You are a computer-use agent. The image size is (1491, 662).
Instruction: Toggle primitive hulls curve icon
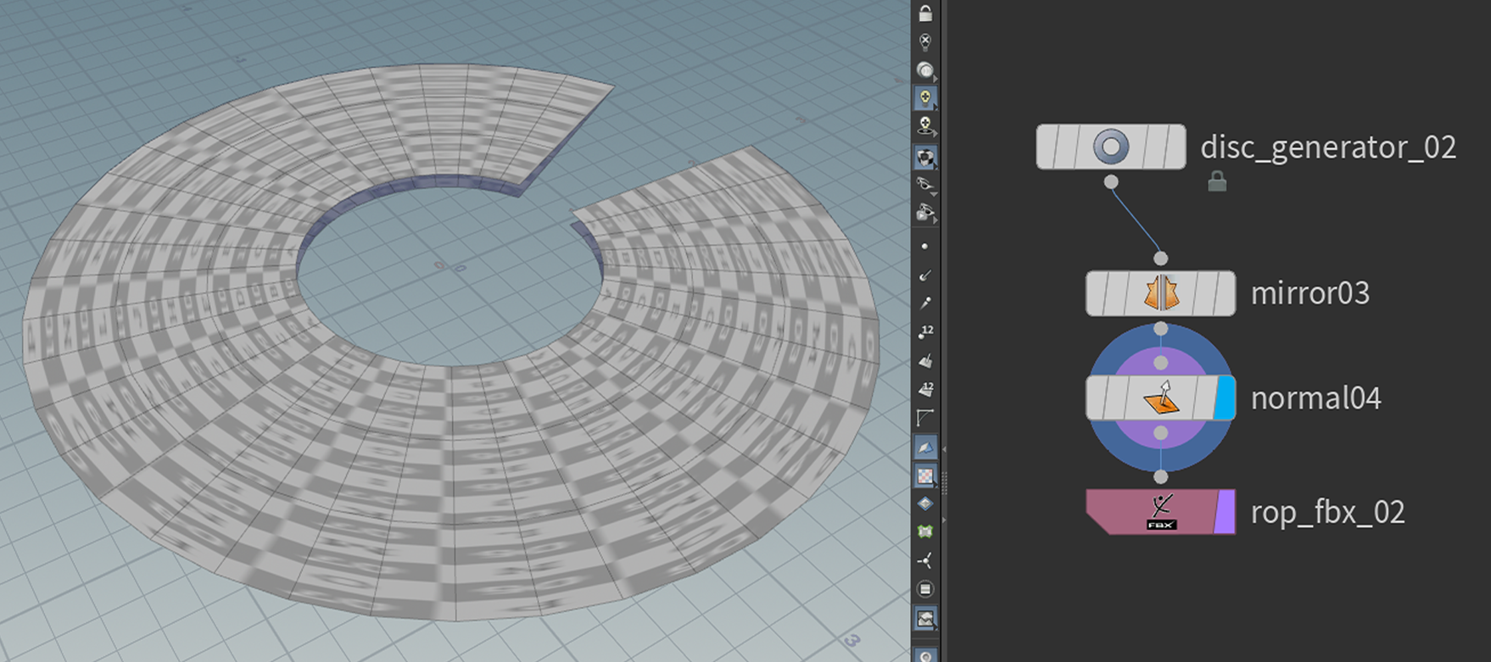click(x=925, y=418)
